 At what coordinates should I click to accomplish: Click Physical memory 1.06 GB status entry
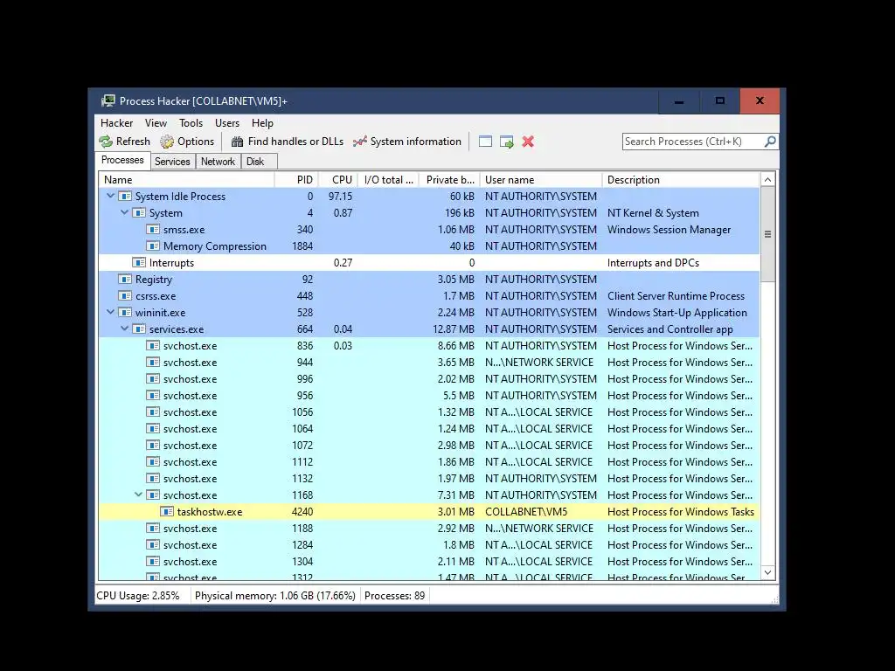point(275,596)
